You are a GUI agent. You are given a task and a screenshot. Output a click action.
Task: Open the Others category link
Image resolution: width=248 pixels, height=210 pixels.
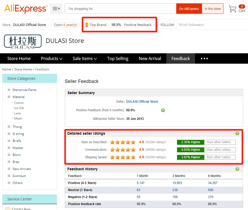click(x=18, y=183)
